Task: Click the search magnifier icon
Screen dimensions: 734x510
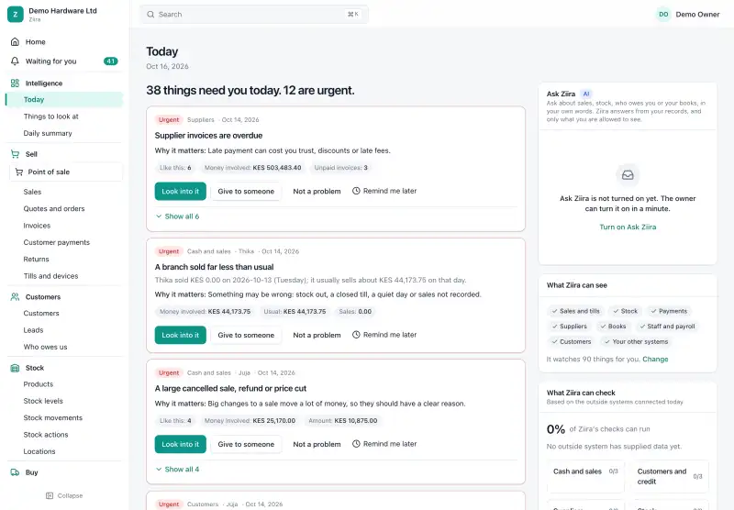Action: click(x=150, y=15)
